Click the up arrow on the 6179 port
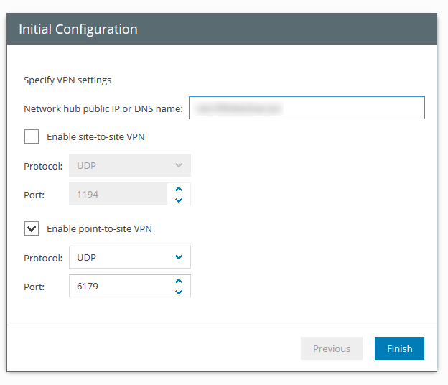Viewport: 448px width, 385px height. pos(179,281)
